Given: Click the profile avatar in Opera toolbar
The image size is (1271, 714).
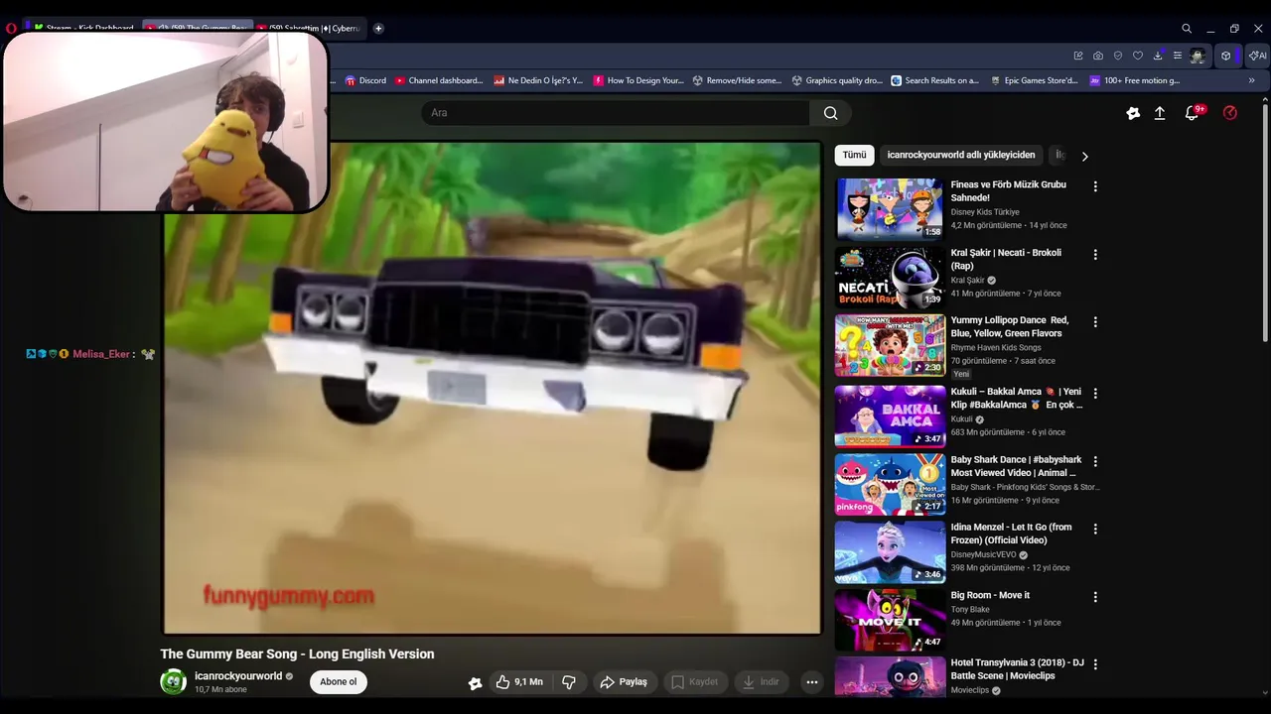Looking at the screenshot, I should point(1199,56).
